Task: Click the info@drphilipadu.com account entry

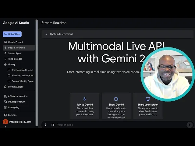Action: (20, 122)
